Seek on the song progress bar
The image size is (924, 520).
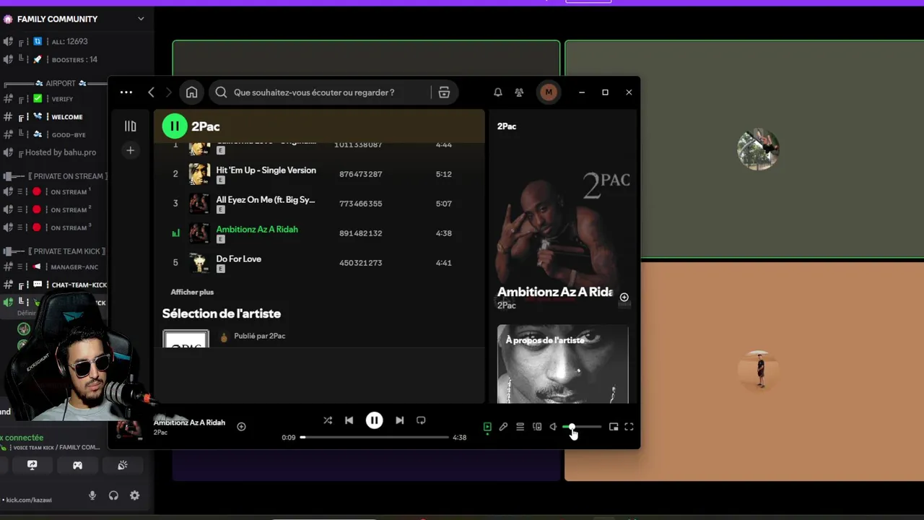point(375,437)
